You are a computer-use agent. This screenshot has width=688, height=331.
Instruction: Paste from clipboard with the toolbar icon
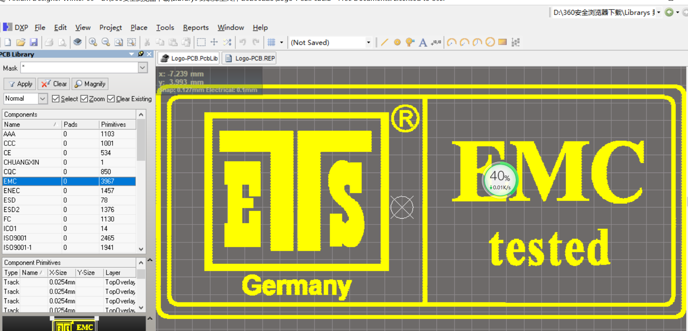(x=173, y=42)
